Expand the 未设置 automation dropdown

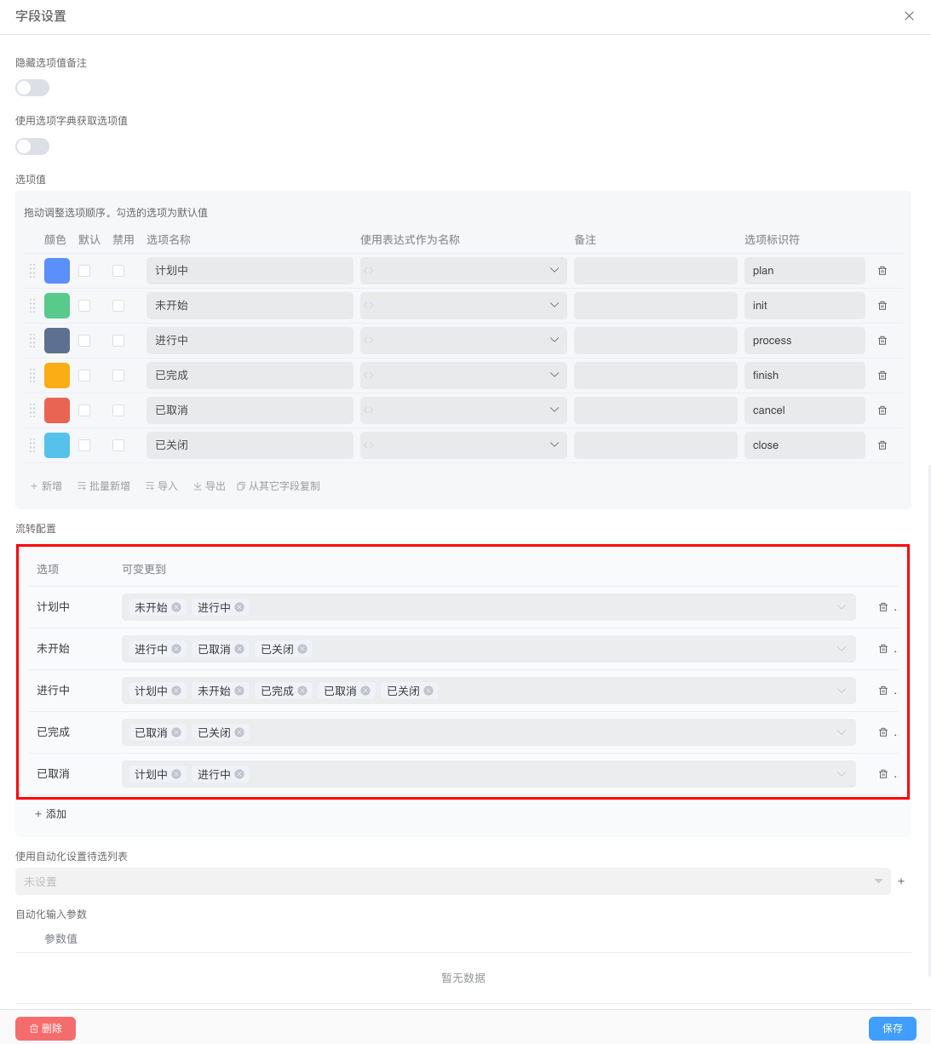tap(878, 881)
